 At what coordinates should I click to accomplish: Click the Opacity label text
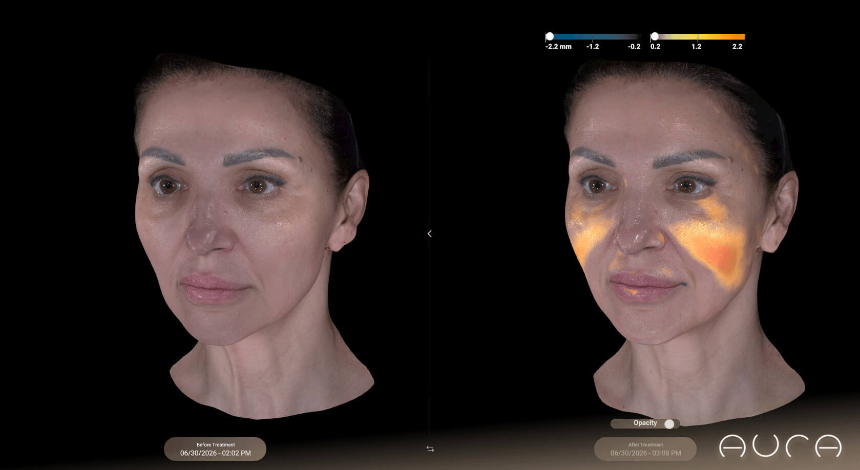[x=645, y=423]
